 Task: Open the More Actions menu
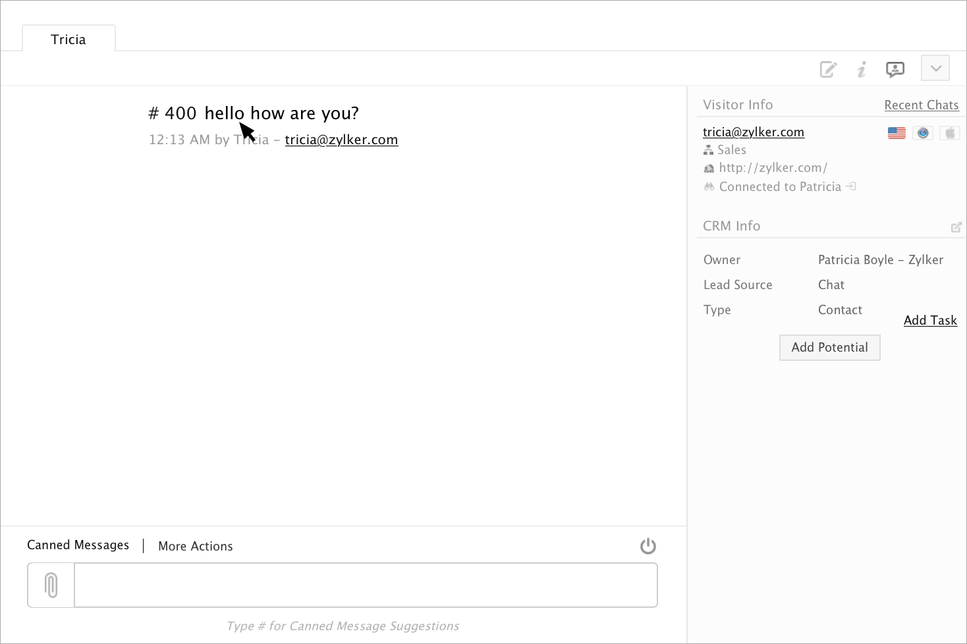196,546
